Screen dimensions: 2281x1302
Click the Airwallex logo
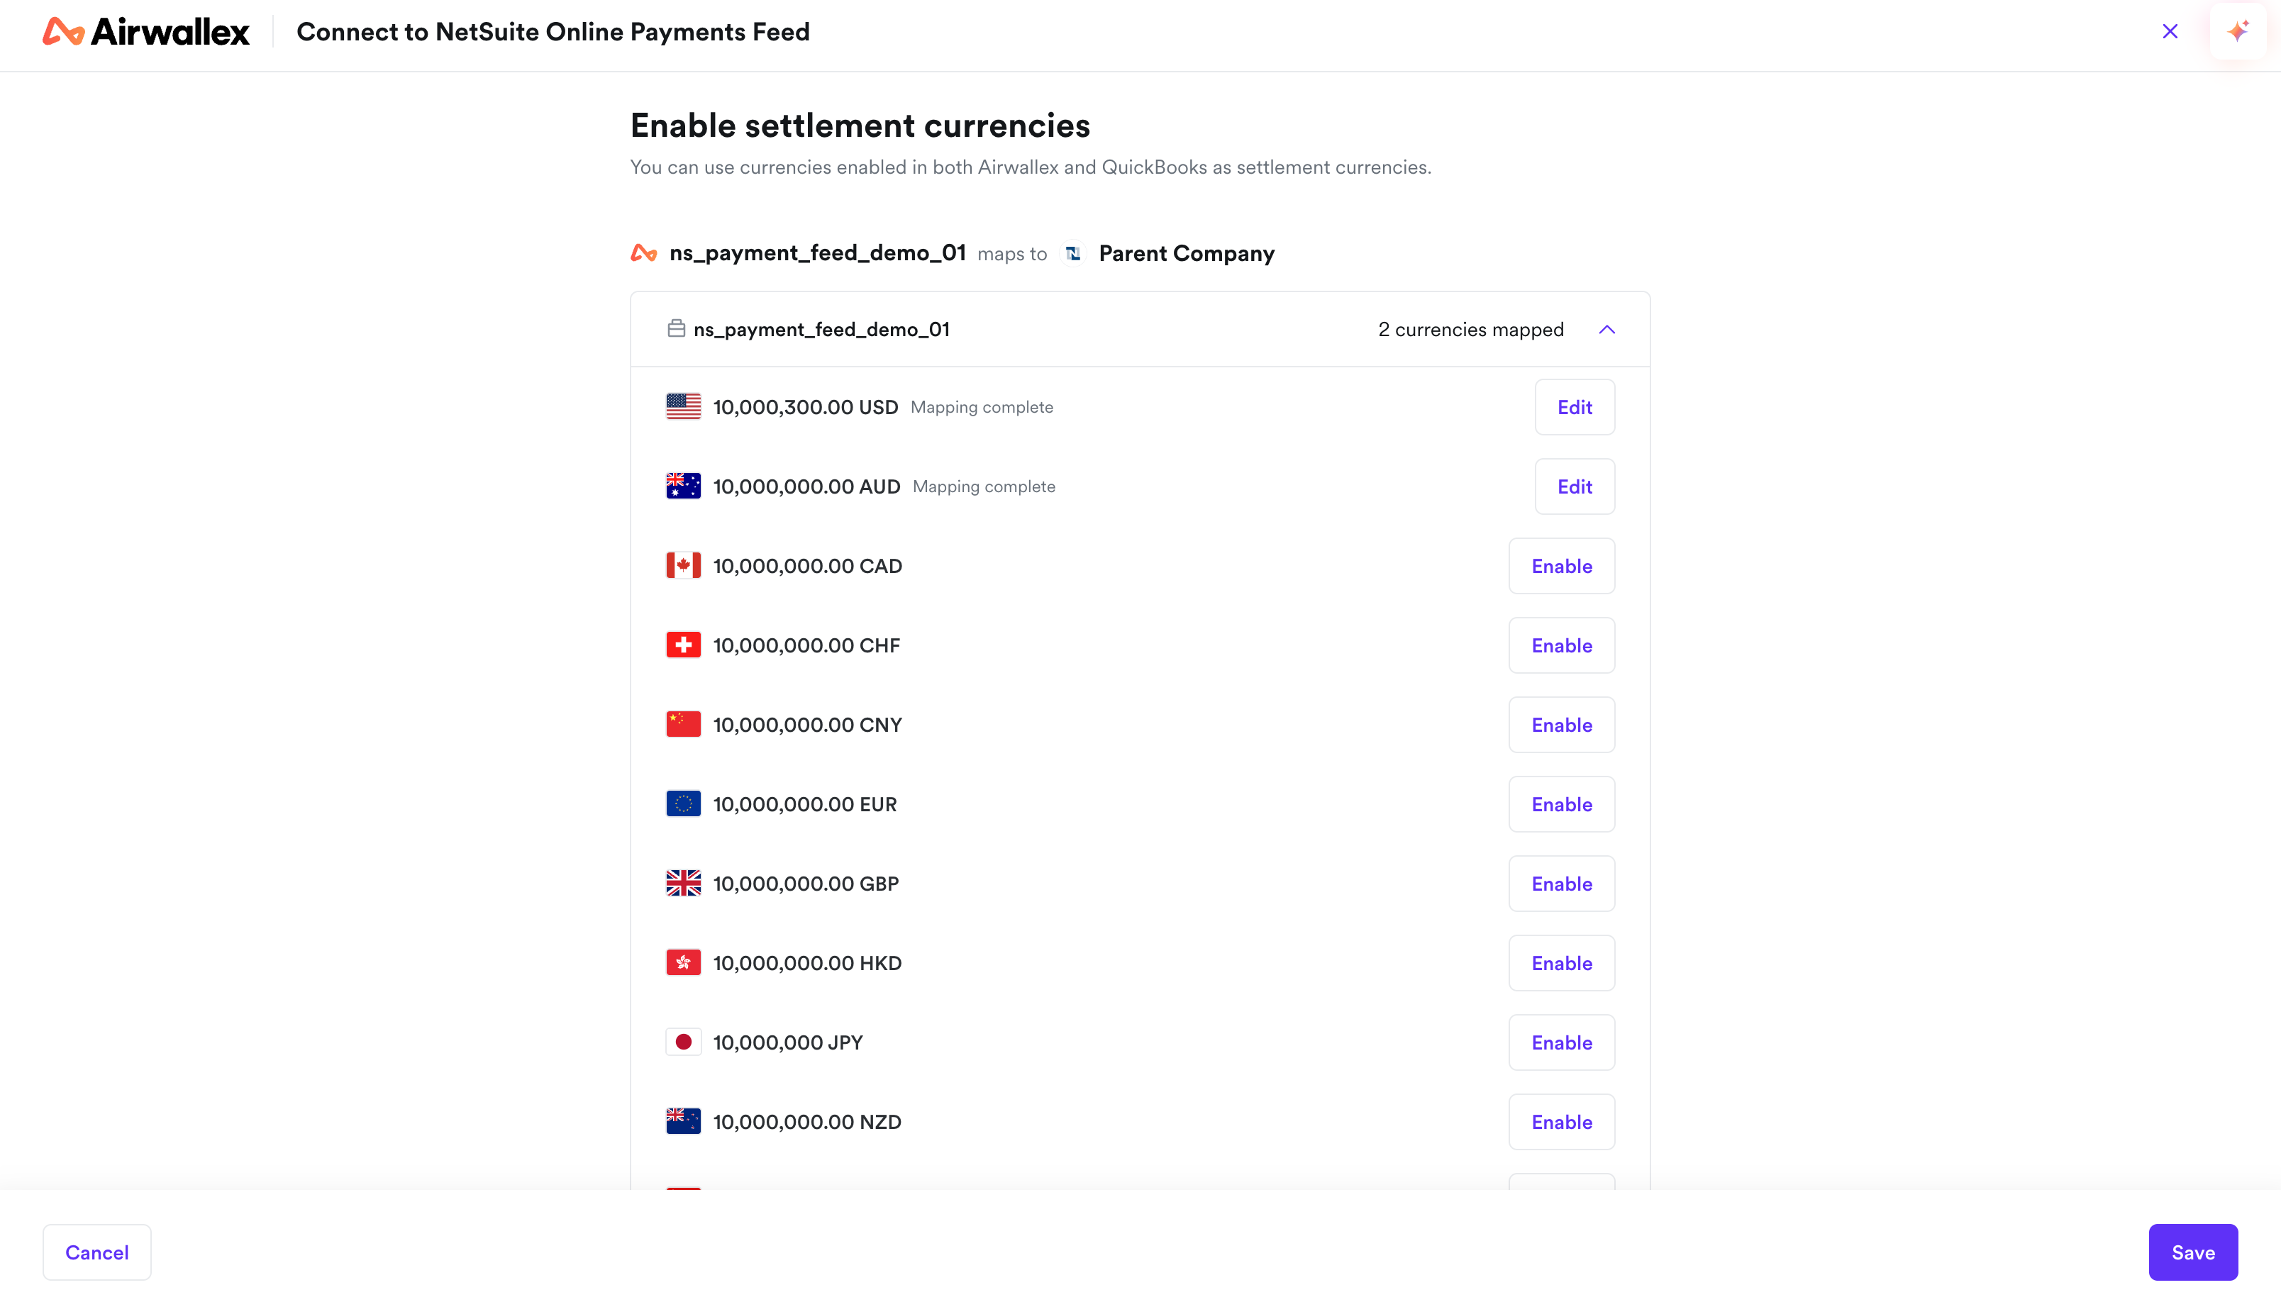click(145, 32)
